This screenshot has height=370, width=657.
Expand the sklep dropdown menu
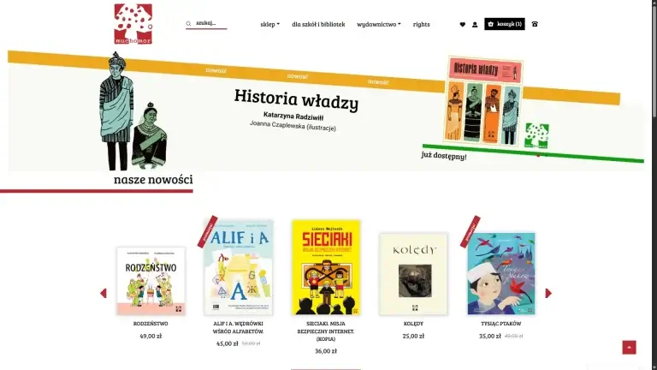click(269, 24)
